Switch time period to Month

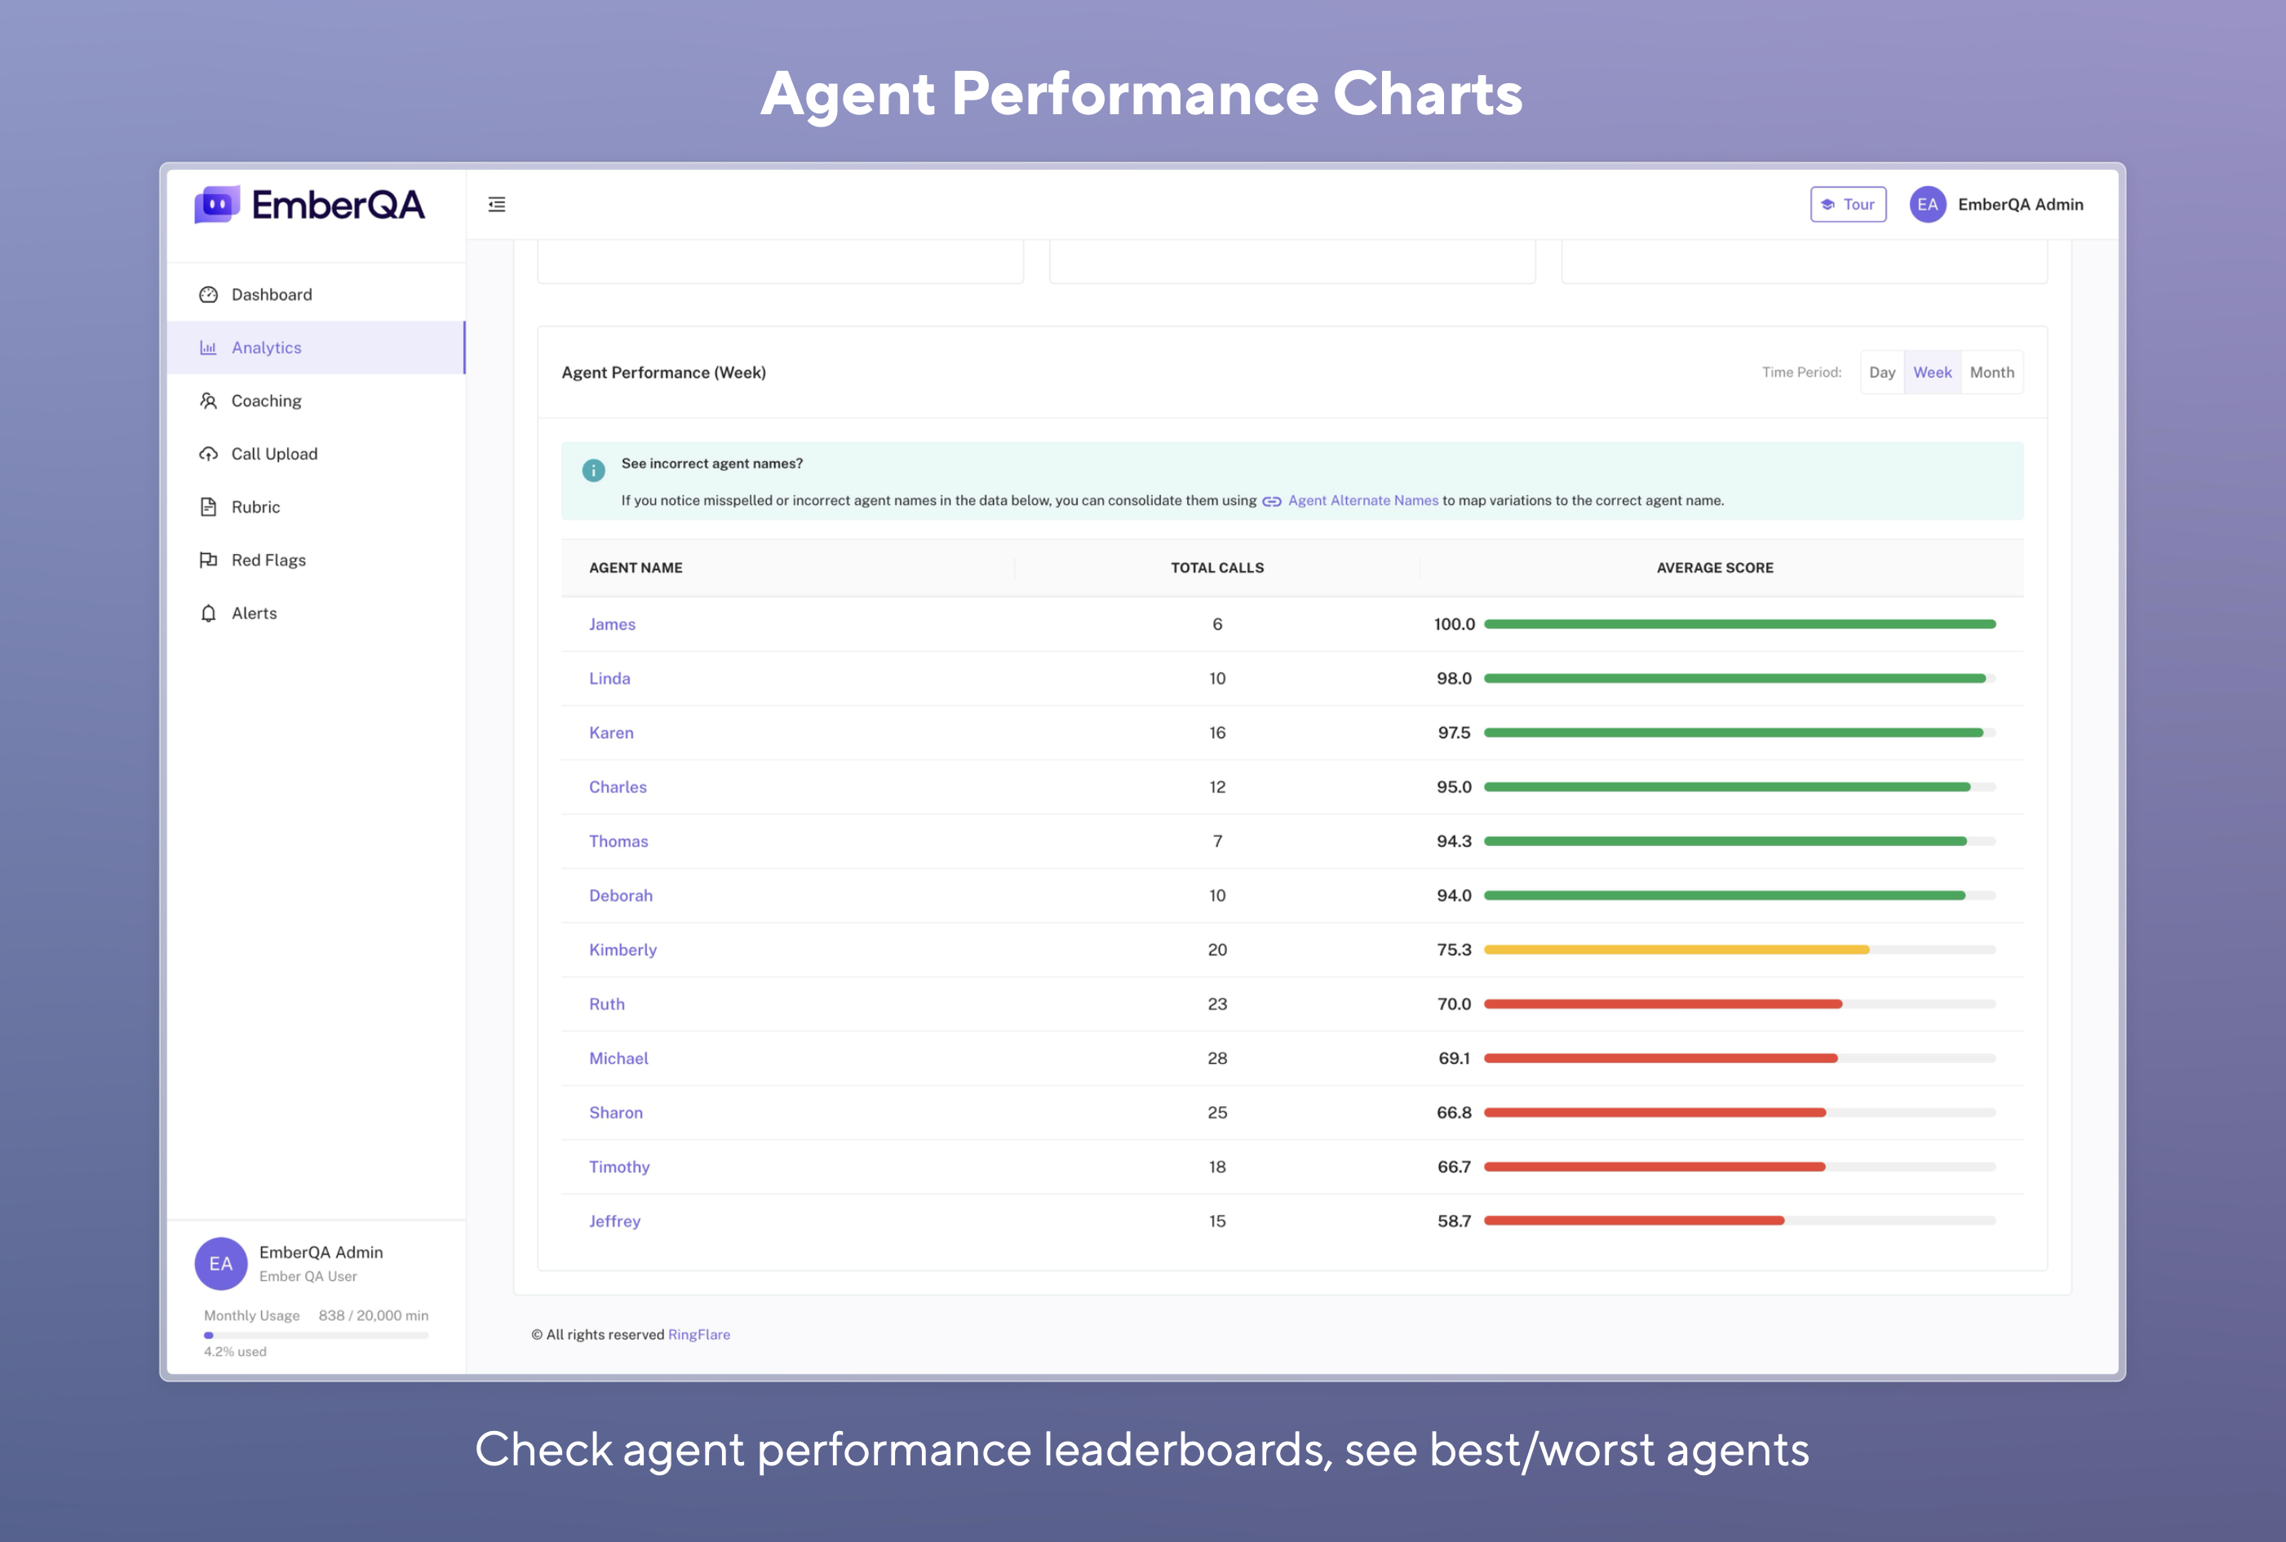click(1992, 373)
